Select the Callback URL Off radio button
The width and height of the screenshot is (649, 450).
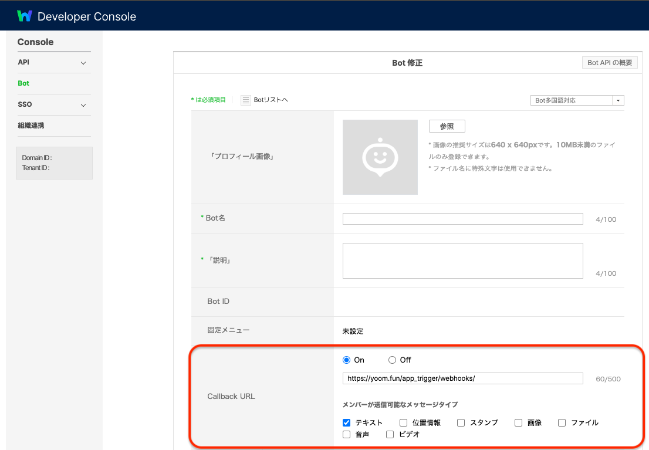pyautogui.click(x=392, y=360)
